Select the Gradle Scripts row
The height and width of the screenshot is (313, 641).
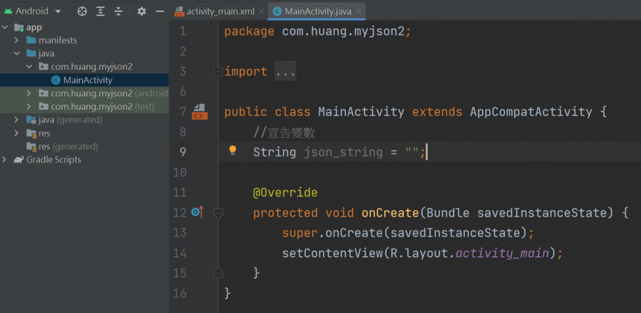(85, 160)
